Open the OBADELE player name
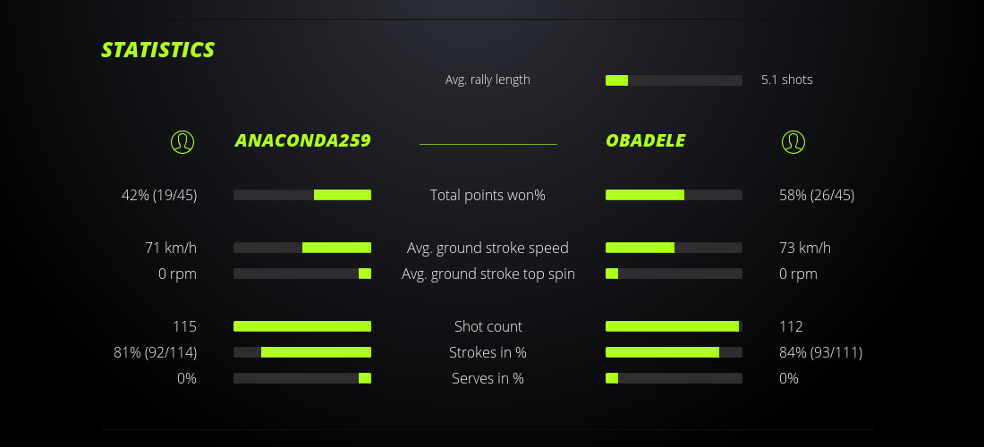The width and height of the screenshot is (984, 447). point(645,141)
